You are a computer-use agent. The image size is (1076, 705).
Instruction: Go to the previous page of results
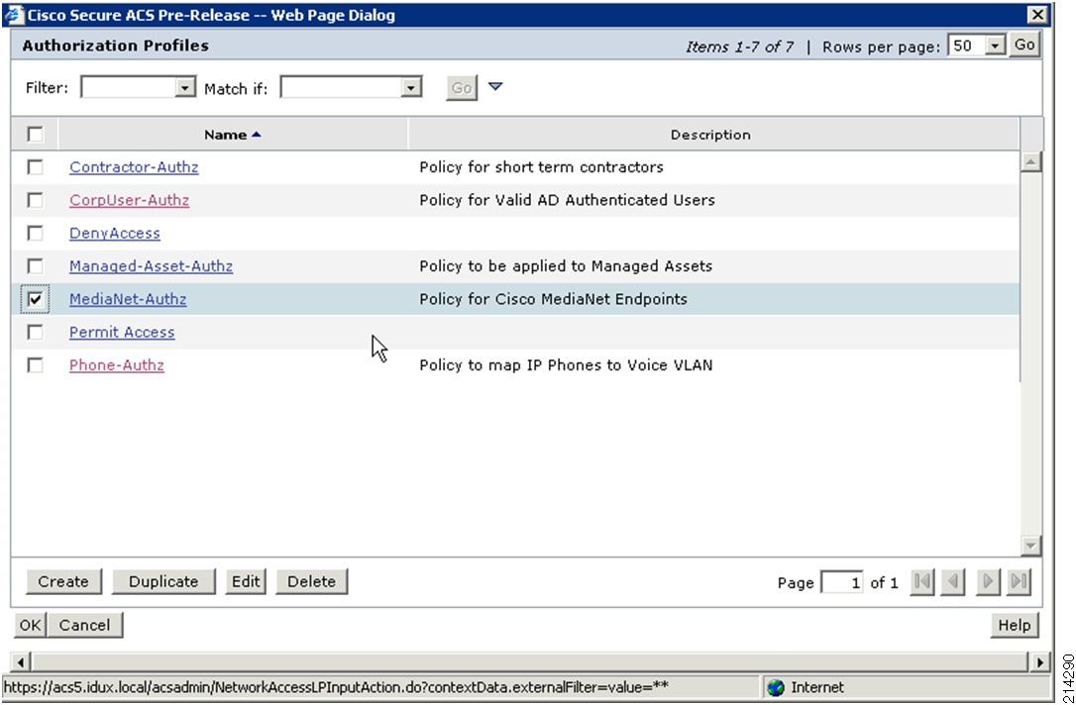click(952, 581)
